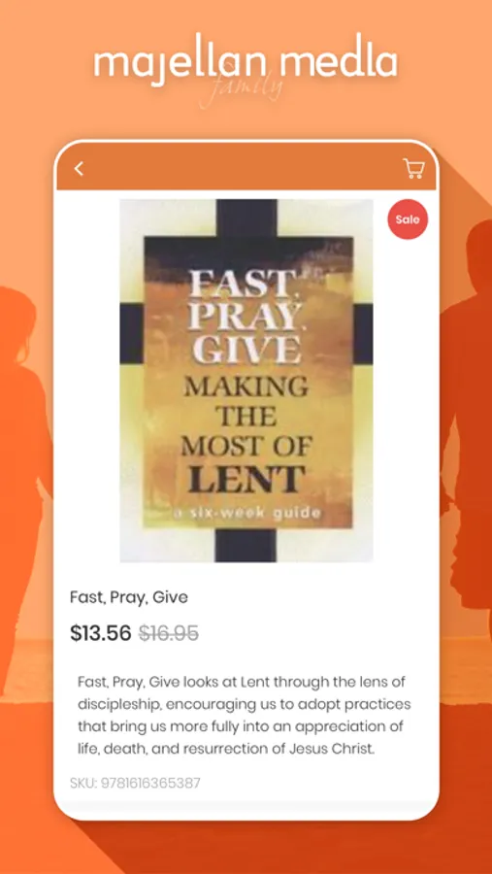Tap the product description paragraph

[244, 715]
